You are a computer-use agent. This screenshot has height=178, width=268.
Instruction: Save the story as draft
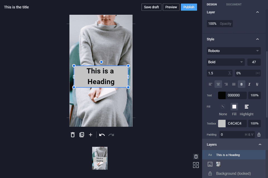151,7
